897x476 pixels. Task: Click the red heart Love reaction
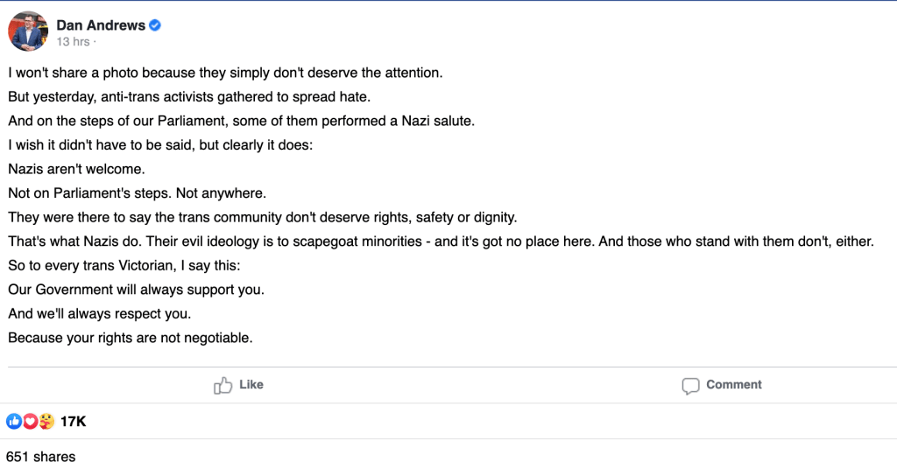[30, 422]
